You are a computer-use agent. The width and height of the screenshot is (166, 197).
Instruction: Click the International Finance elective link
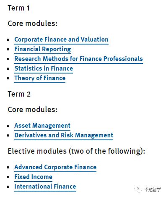[x=45, y=186]
